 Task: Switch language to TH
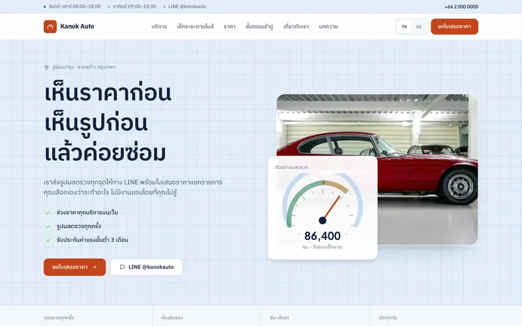coord(404,27)
